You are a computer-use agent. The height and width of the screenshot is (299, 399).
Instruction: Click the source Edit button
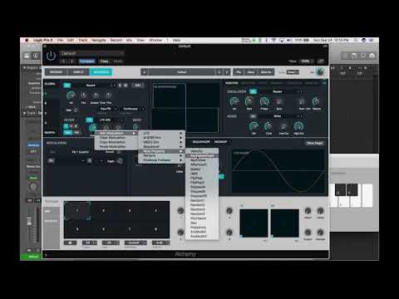pos(138,86)
